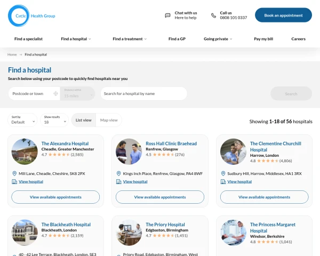The image size is (320, 256).
Task: Open The Alexandra Hospital photo thumbnail
Action: pyautogui.click(x=25, y=151)
